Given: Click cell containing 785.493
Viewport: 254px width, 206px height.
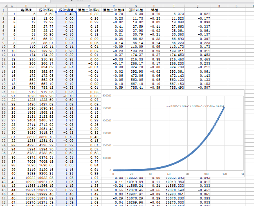Looking at the screenshot, I should point(174,87).
